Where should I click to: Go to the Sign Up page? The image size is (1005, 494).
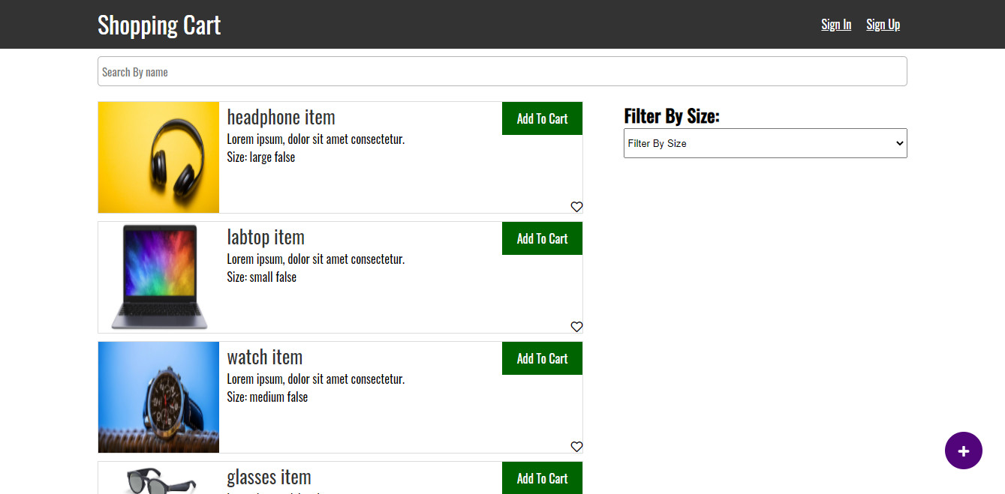pyautogui.click(x=883, y=25)
